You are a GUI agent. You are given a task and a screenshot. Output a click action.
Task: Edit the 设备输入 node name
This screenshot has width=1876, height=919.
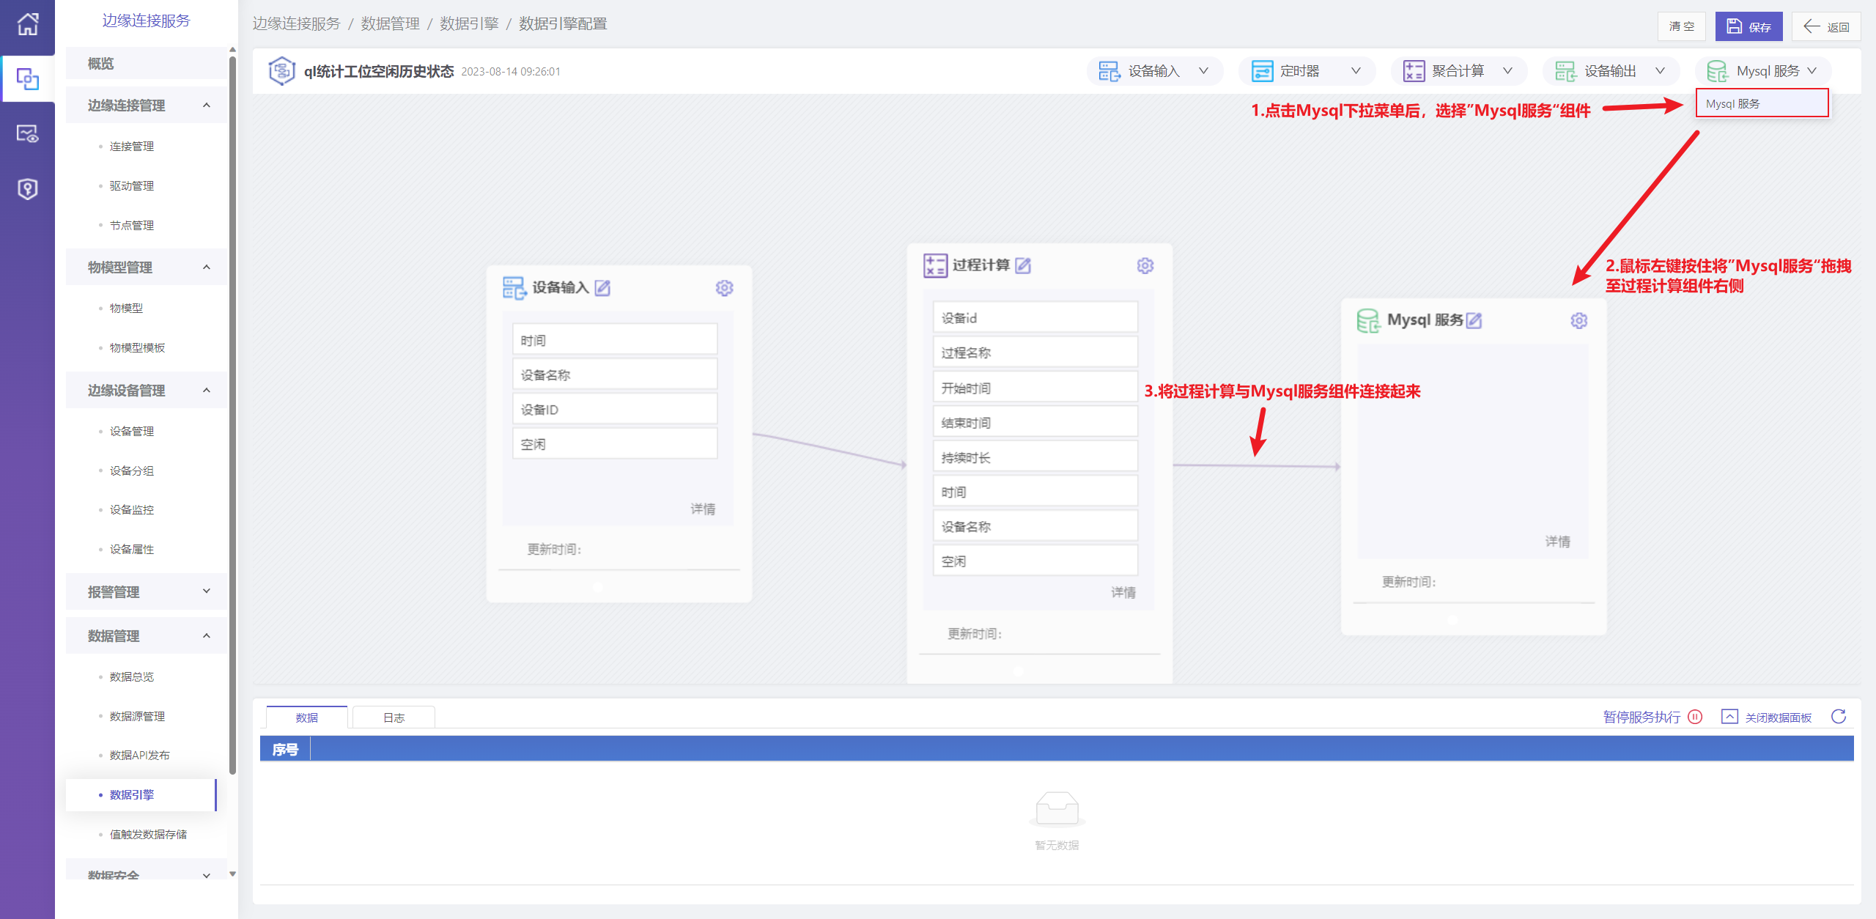602,288
